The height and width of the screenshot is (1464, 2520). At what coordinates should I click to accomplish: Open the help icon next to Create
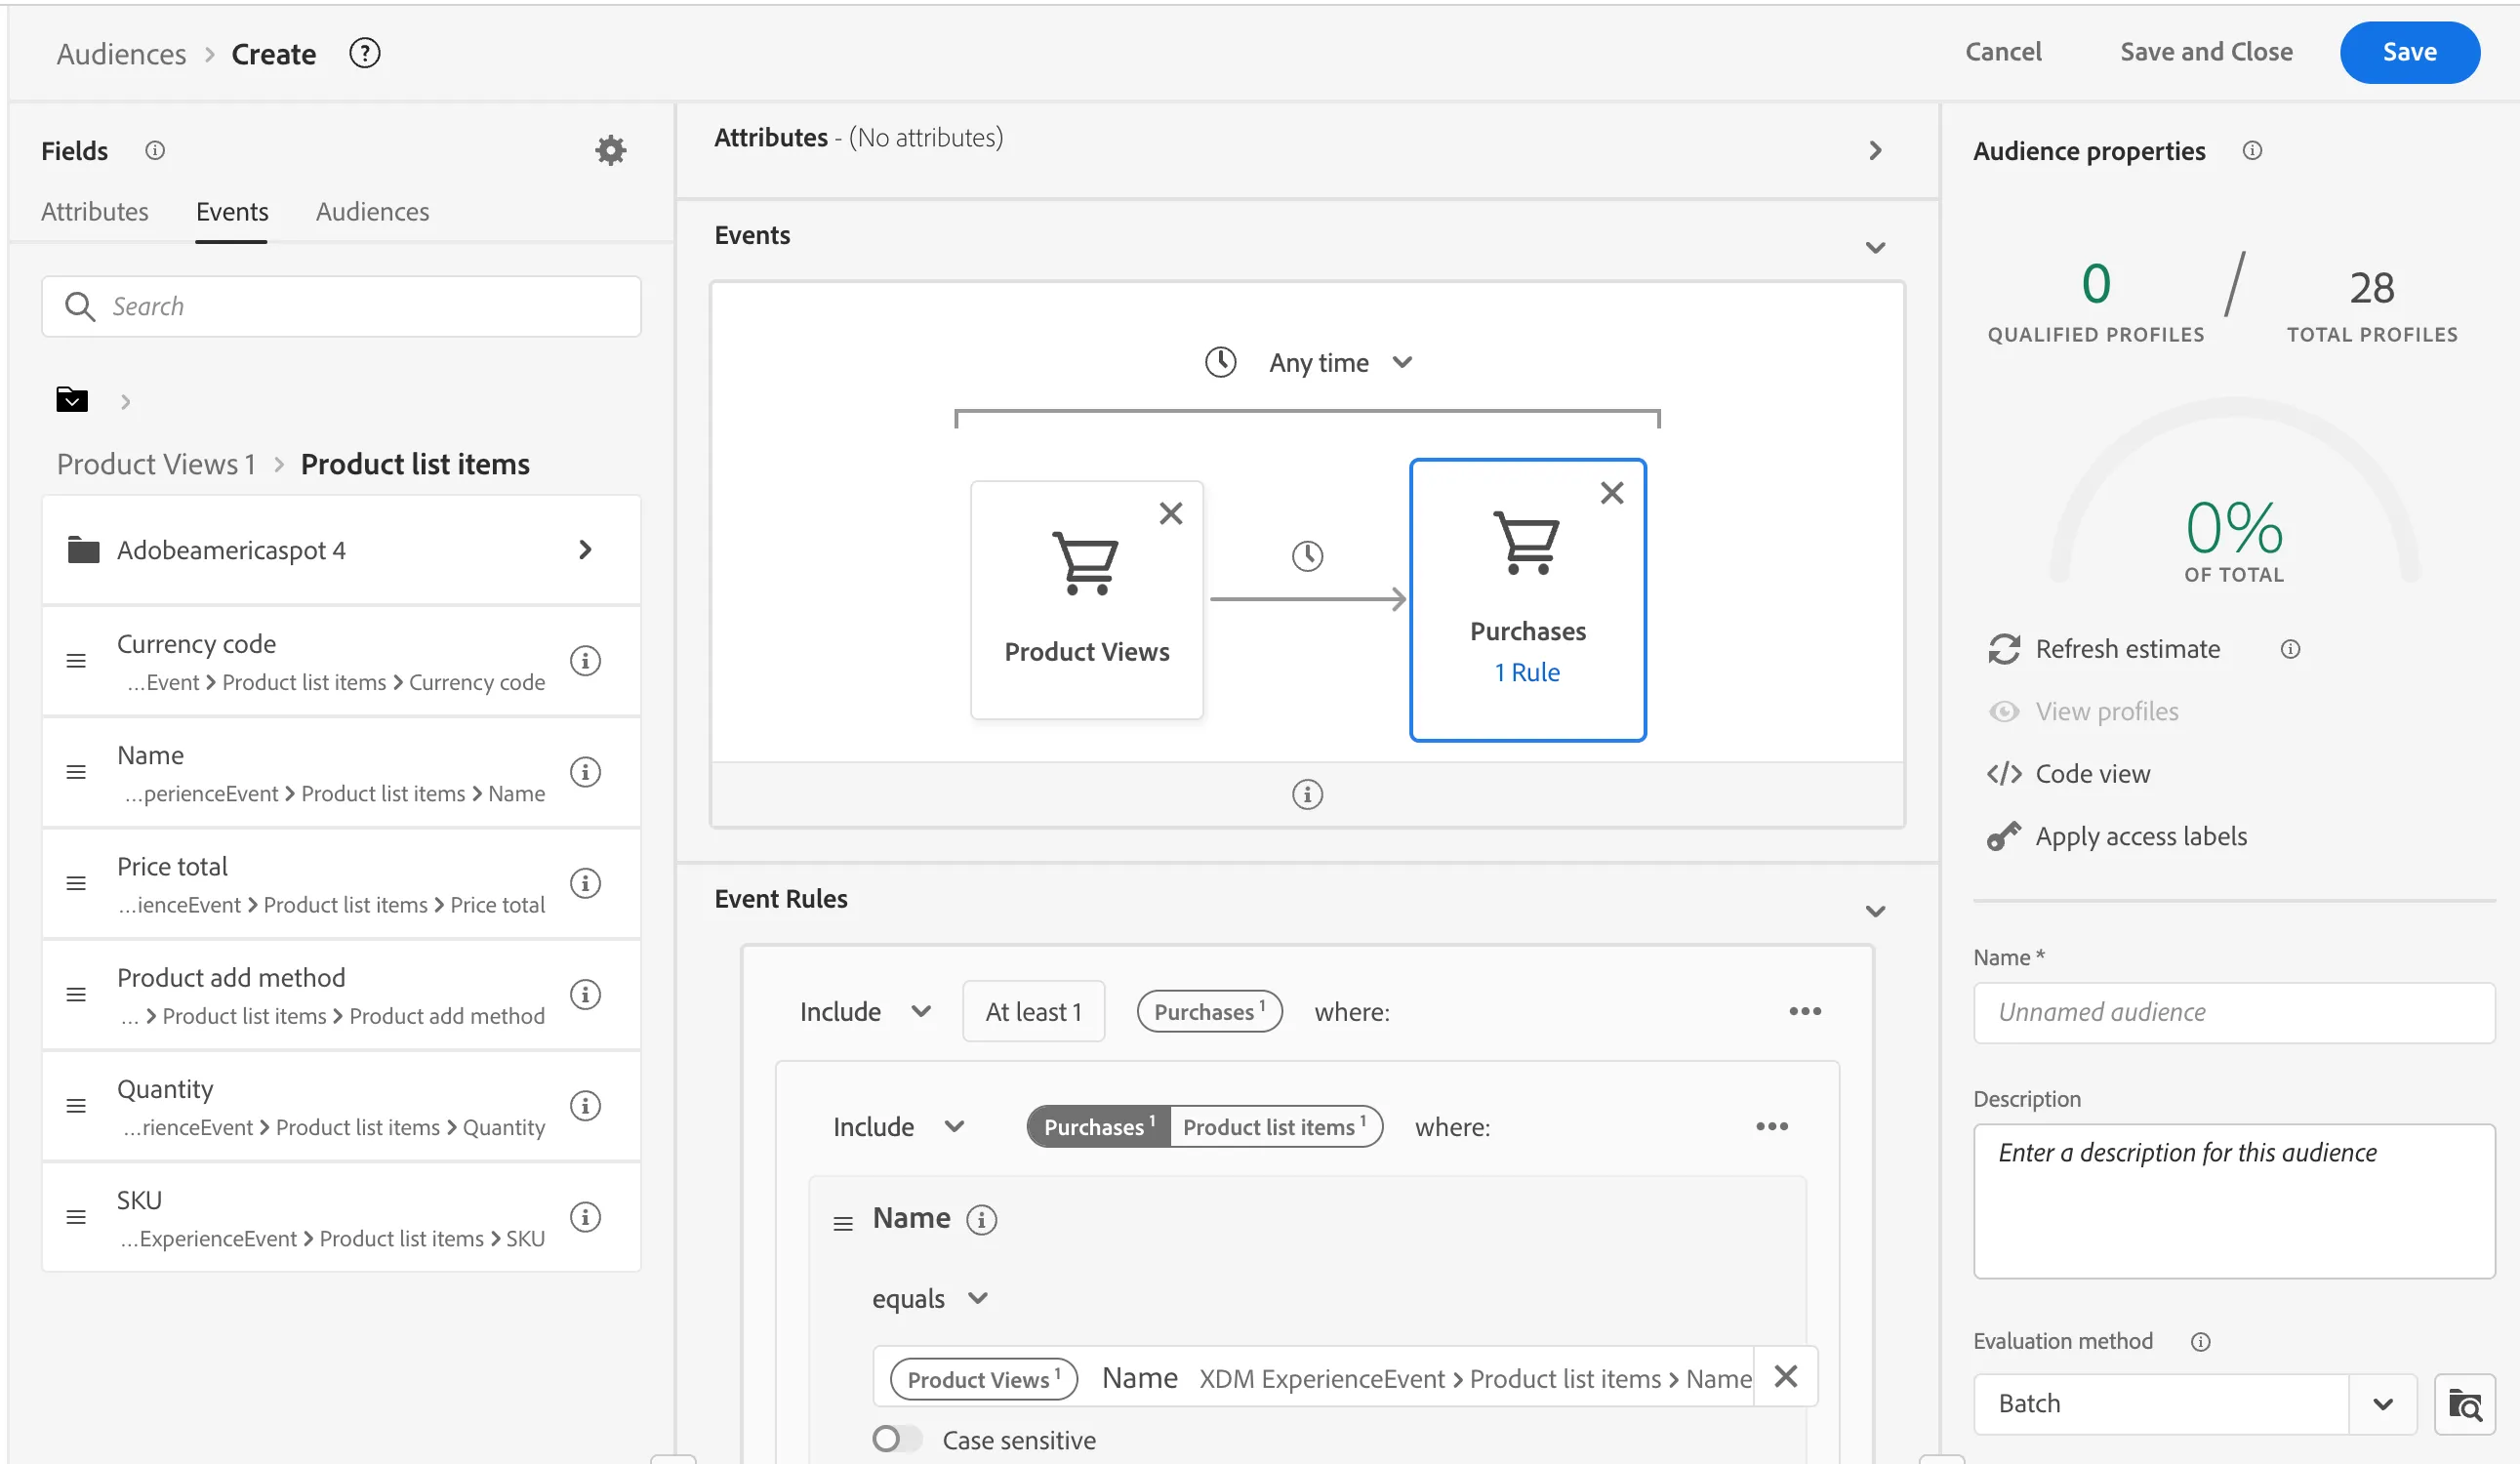click(x=365, y=53)
